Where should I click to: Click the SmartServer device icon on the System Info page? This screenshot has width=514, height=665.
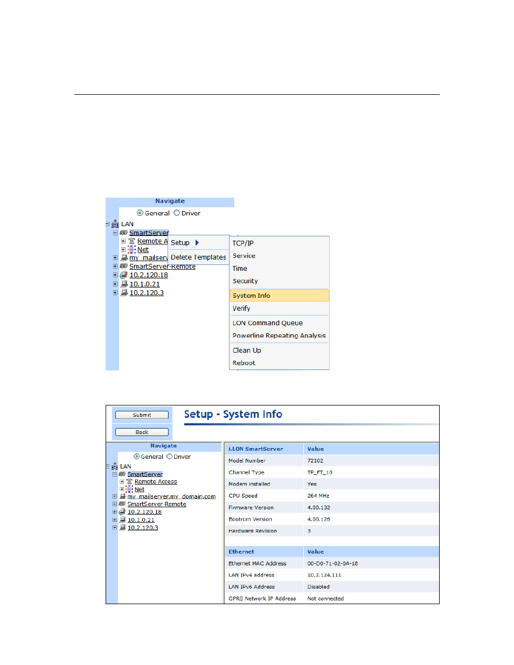point(122,474)
